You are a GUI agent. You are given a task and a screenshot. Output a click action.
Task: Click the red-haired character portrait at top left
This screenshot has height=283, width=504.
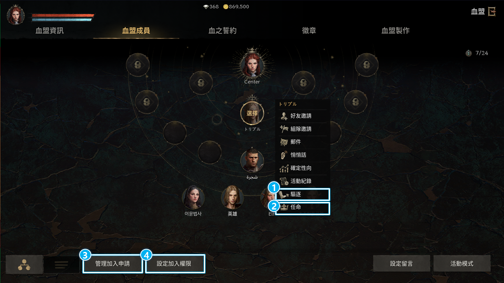tap(16, 15)
